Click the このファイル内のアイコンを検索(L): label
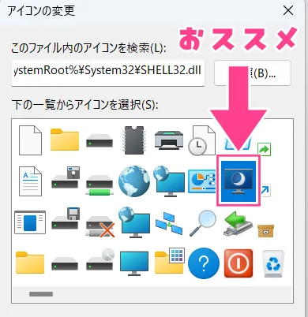Viewport: 308px width, 317px height. click(88, 49)
